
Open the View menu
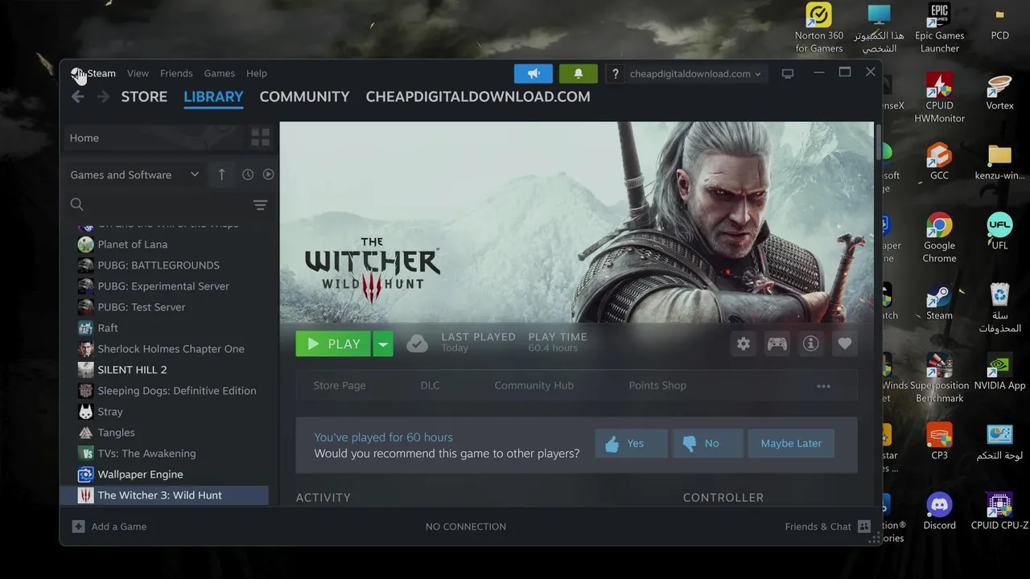coord(138,73)
